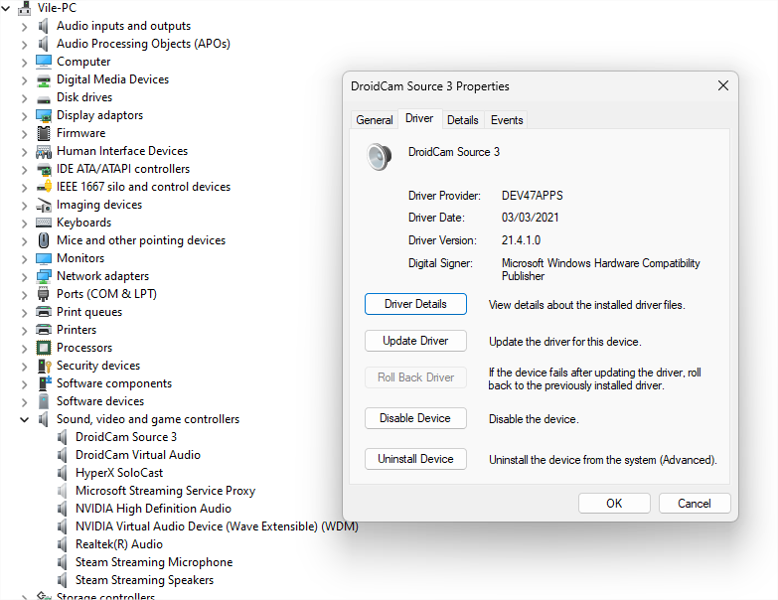Click the Digital Media Devices icon
Screen dimensions: 778x600
pyautogui.click(x=44, y=79)
